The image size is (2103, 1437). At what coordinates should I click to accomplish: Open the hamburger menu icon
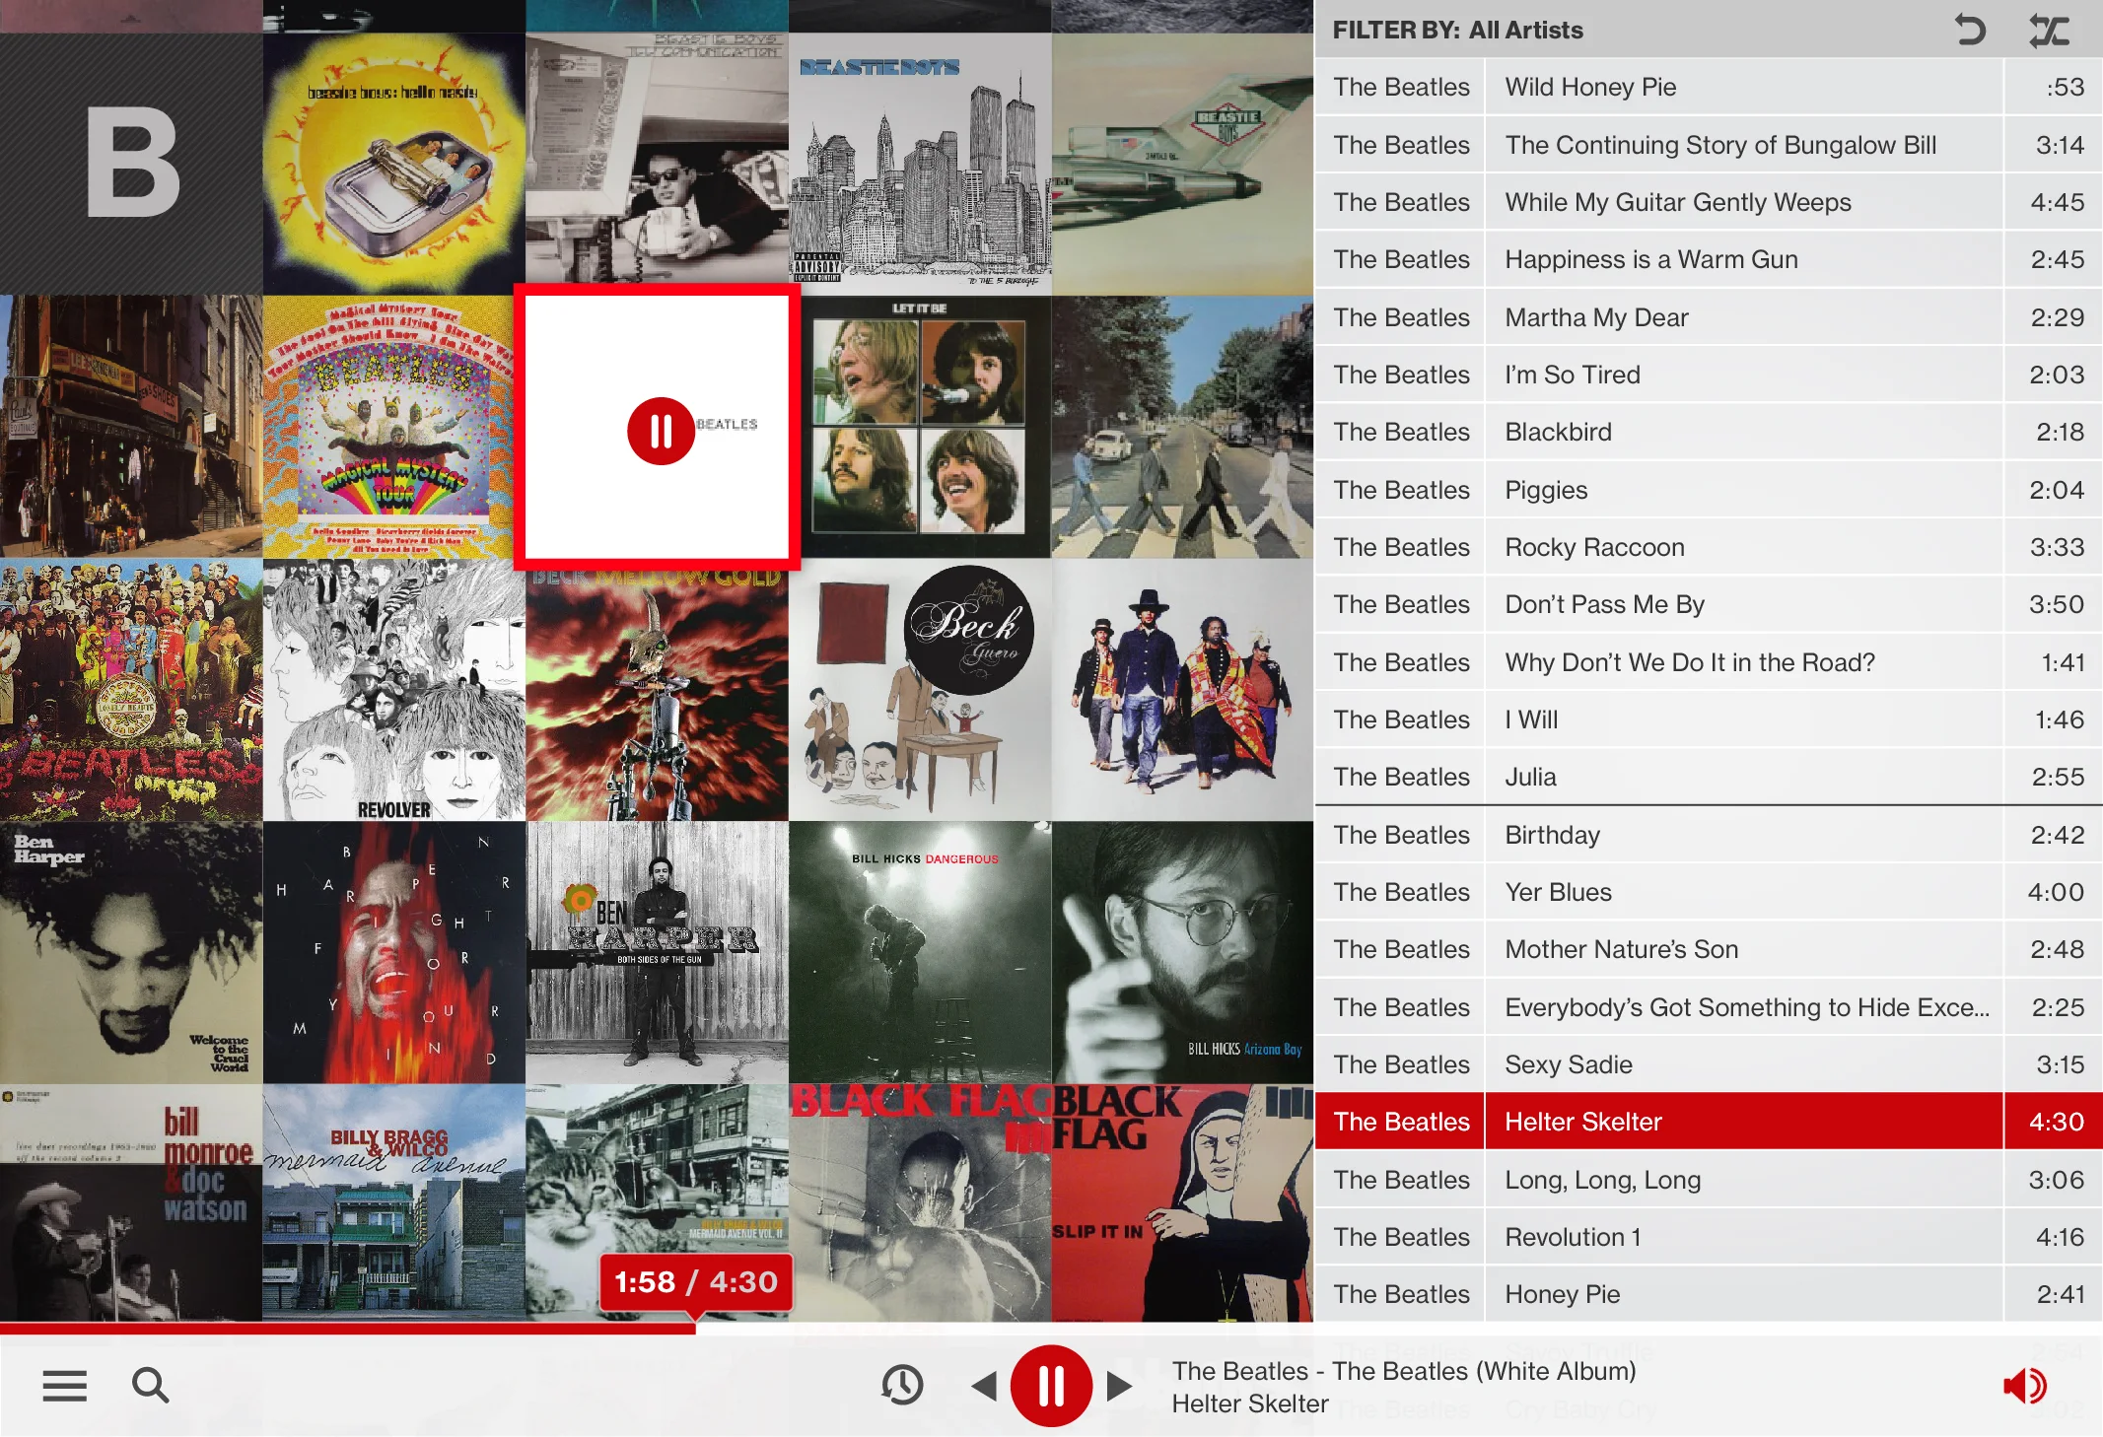[x=65, y=1386]
